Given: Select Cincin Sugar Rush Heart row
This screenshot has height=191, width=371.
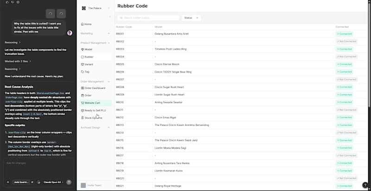Looking at the screenshot, I should [241, 87].
